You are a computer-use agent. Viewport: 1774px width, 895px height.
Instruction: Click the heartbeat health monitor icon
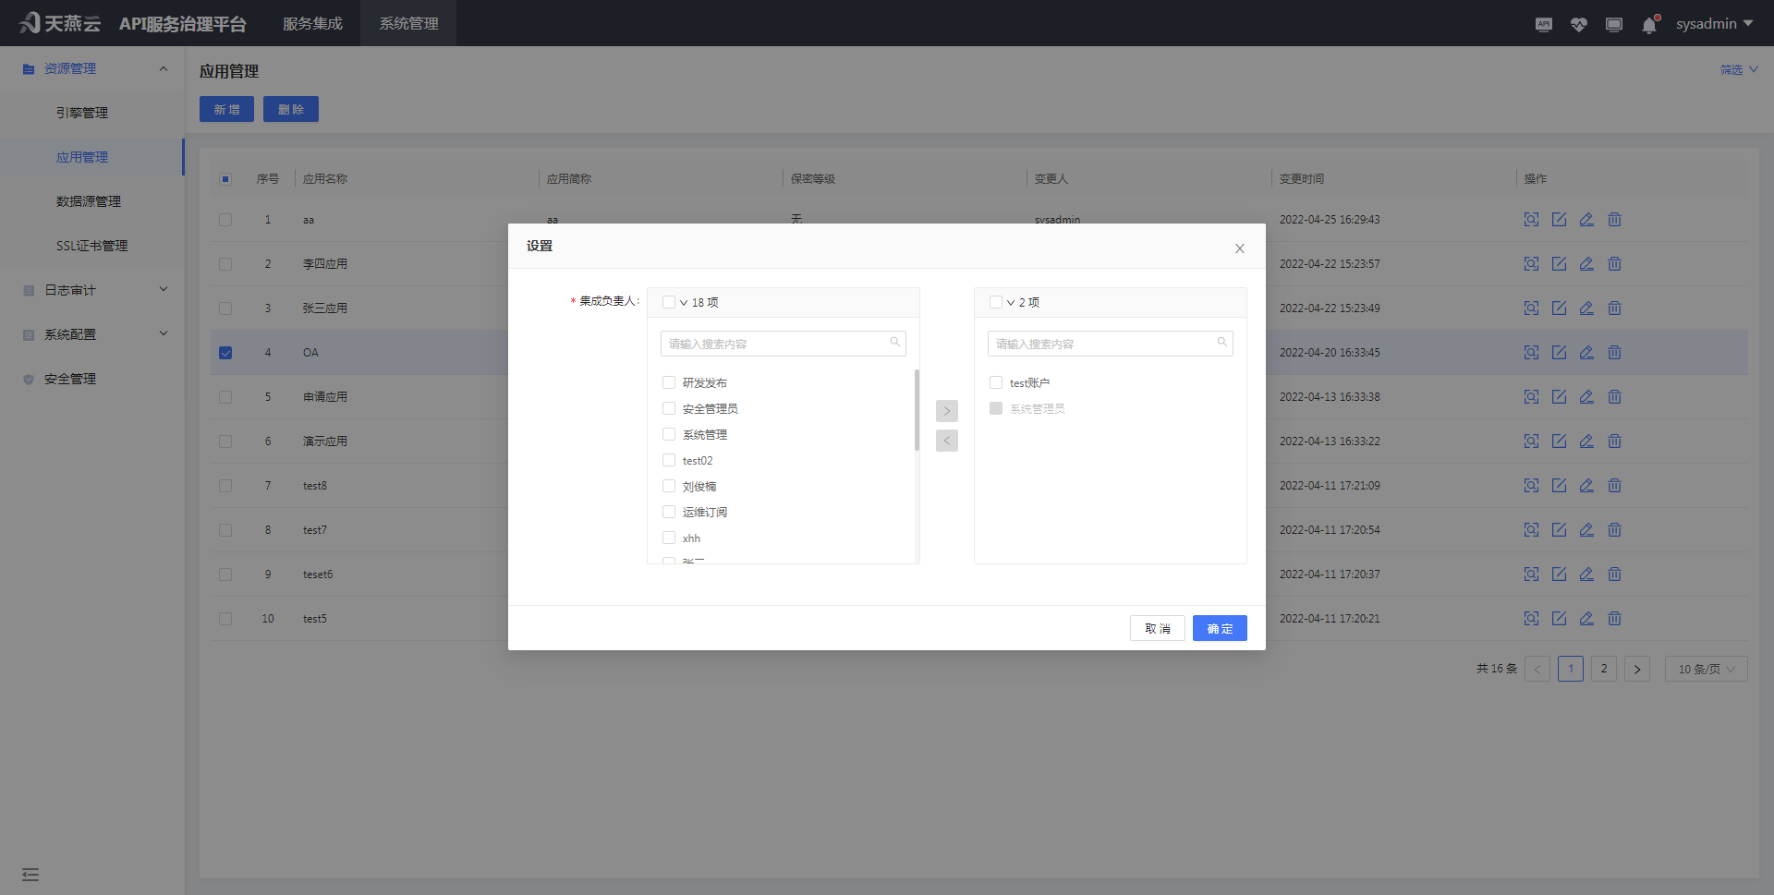click(1578, 24)
